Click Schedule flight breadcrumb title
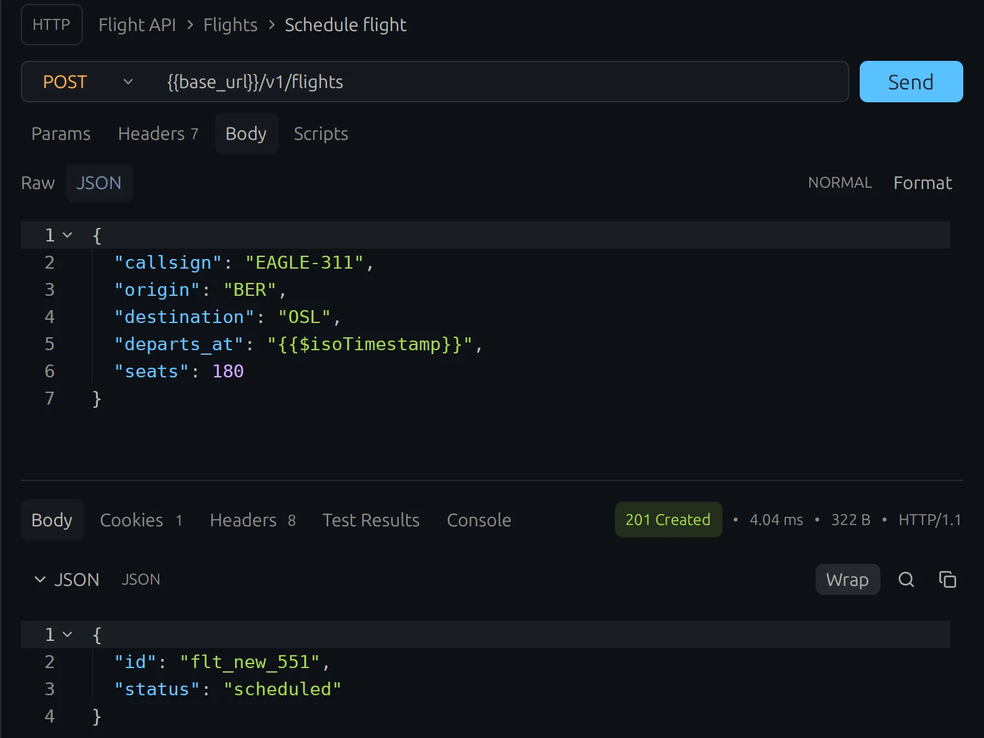Viewport: 984px width, 738px height. [x=346, y=25]
